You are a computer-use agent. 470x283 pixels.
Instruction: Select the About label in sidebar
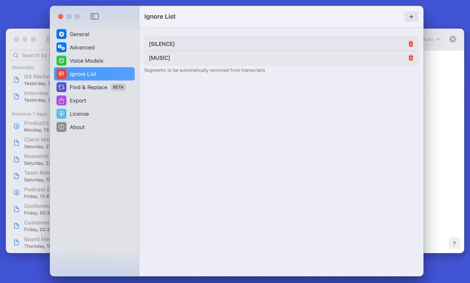[x=77, y=127]
